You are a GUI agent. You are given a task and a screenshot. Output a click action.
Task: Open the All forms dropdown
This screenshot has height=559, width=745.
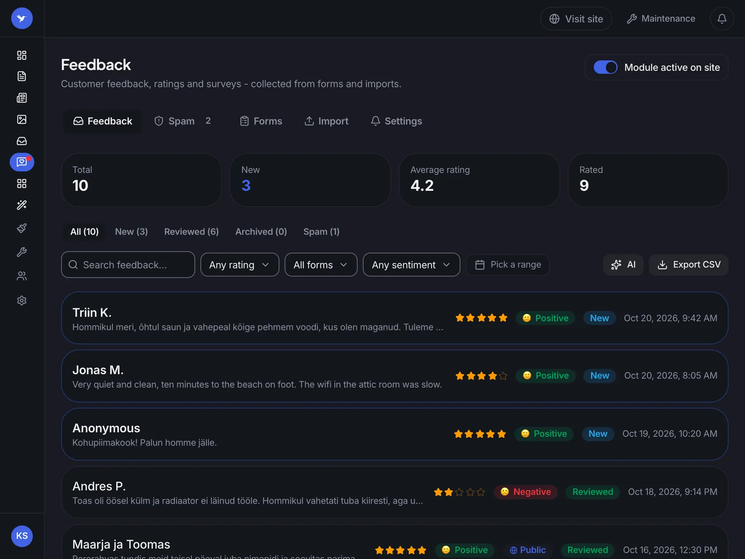pyautogui.click(x=321, y=265)
